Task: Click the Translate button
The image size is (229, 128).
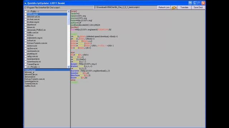Action: pos(184,7)
